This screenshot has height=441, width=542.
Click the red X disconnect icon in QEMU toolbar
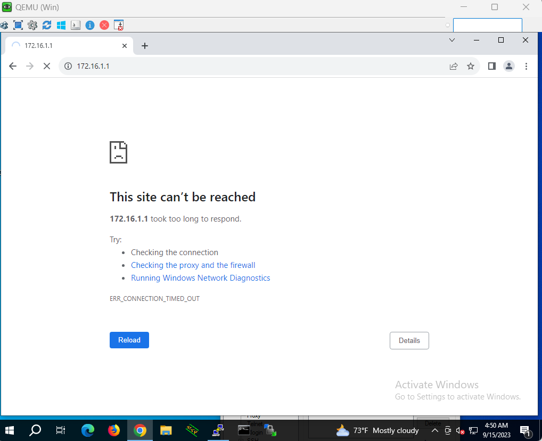104,25
